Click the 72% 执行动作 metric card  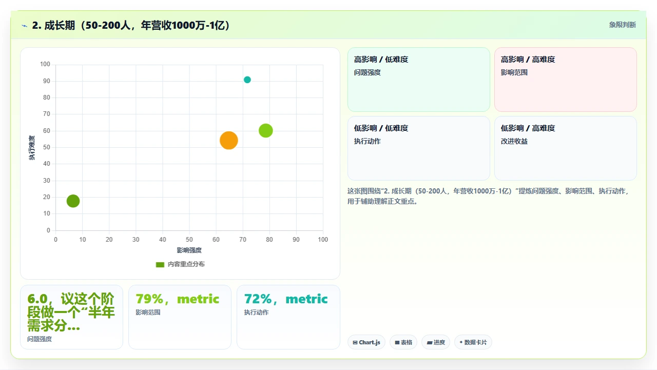[x=288, y=317]
